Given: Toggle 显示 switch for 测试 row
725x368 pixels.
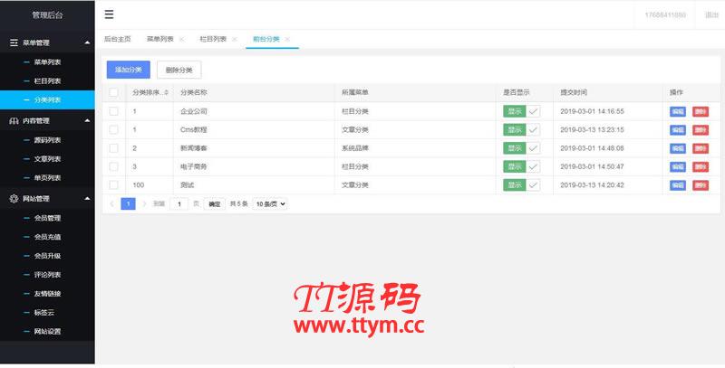Looking at the screenshot, I should tap(522, 185).
